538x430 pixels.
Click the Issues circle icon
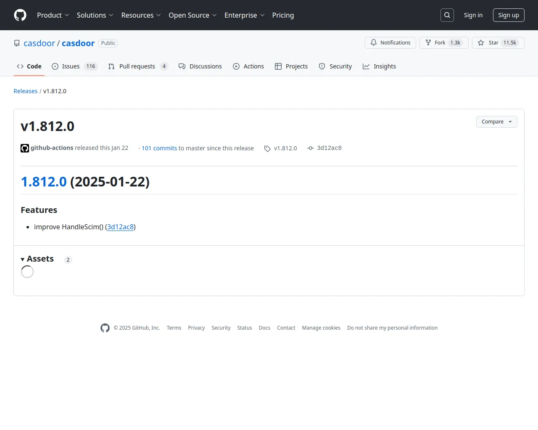tap(55, 66)
